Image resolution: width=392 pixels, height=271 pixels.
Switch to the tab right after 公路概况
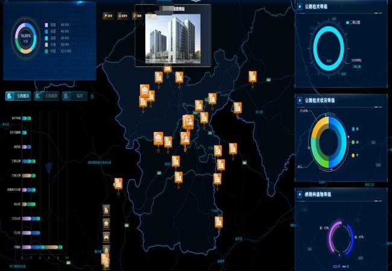[x=46, y=96]
